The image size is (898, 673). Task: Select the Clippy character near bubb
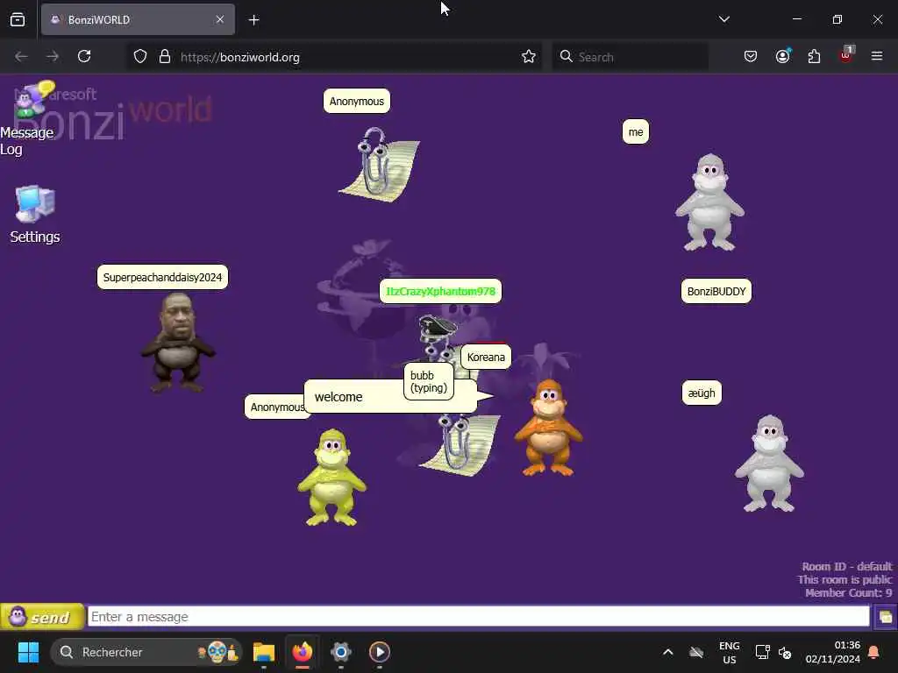(459, 444)
